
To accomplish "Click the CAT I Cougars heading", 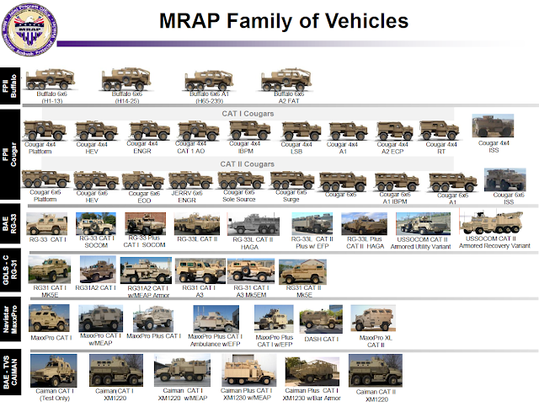I will [248, 114].
